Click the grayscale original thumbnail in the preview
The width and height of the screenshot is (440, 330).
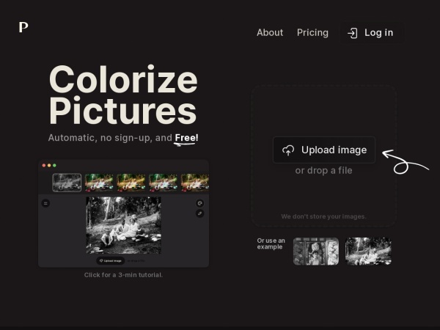pyautogui.click(x=67, y=183)
